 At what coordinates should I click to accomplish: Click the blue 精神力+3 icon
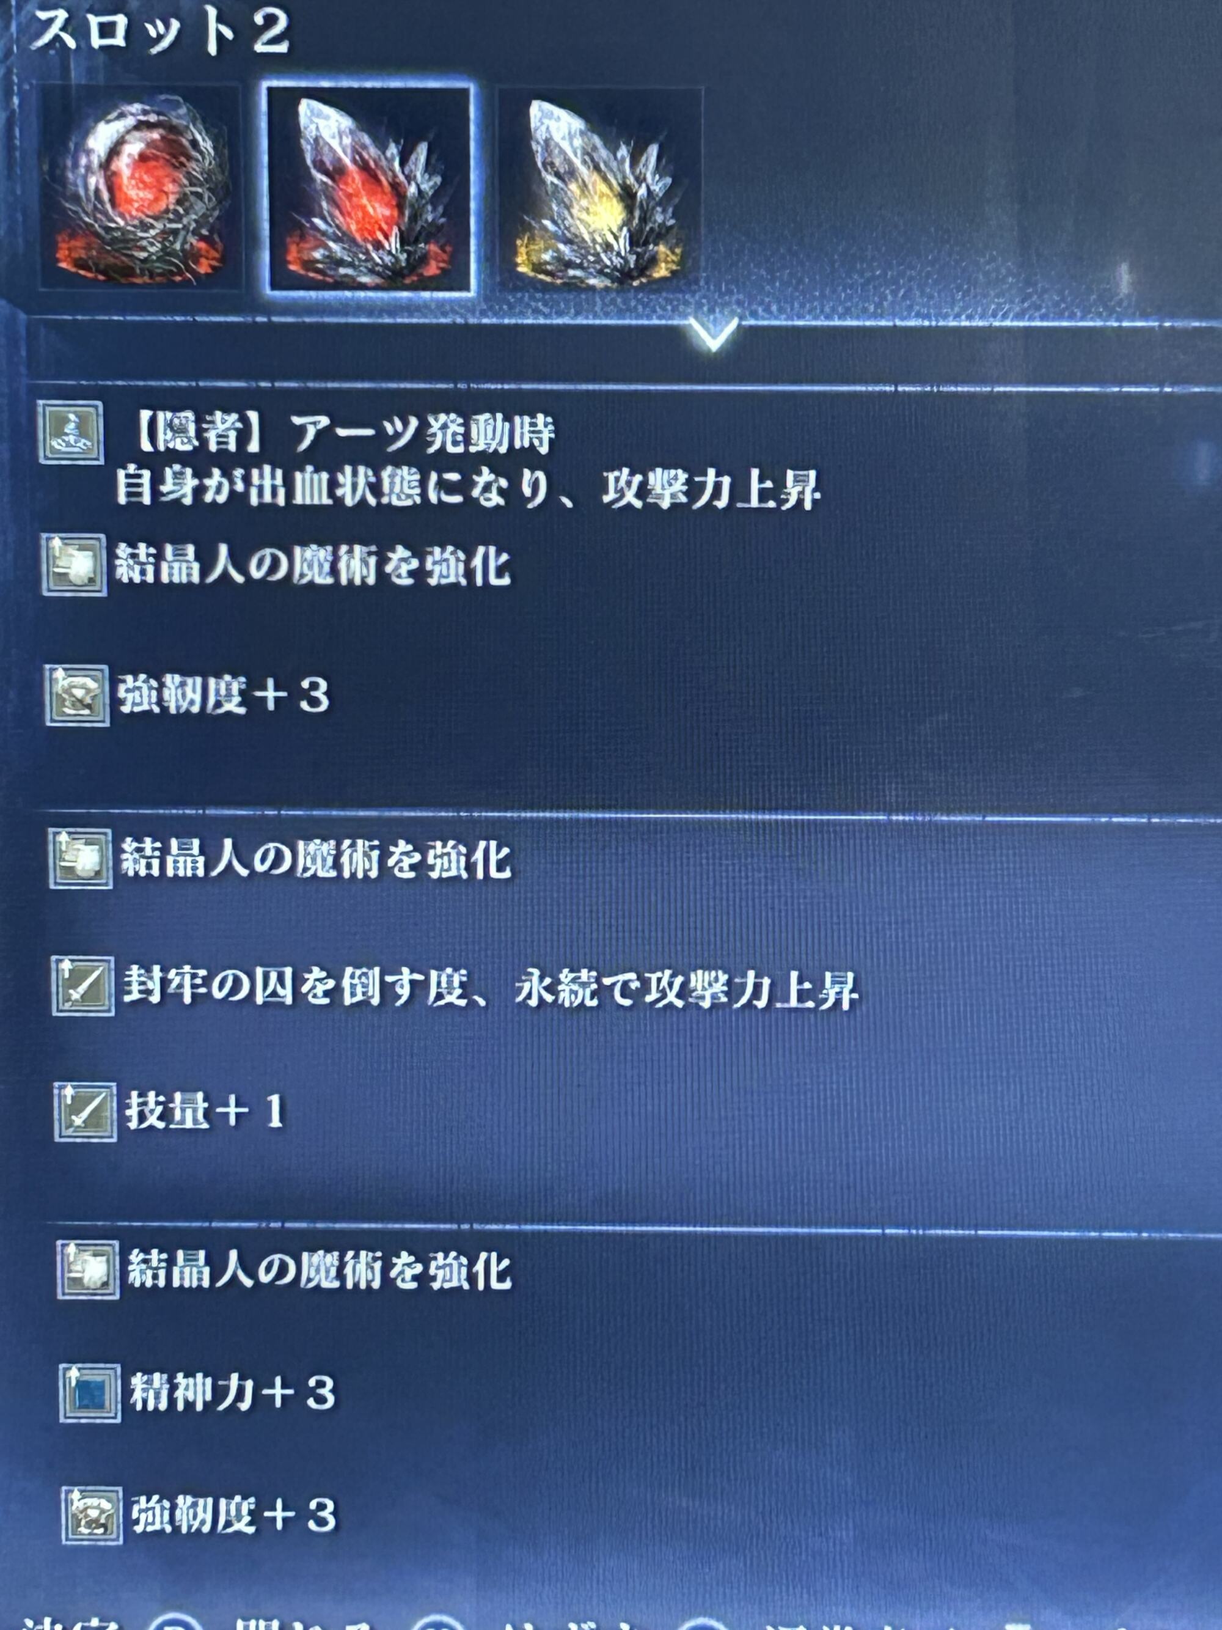click(90, 1393)
